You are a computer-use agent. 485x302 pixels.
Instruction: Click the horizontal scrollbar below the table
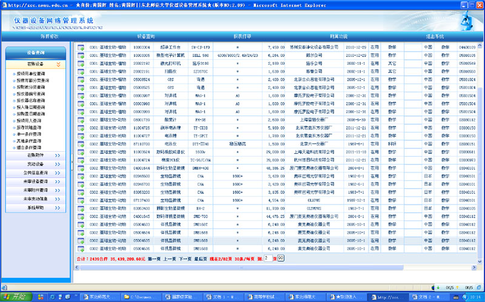coord(241,268)
